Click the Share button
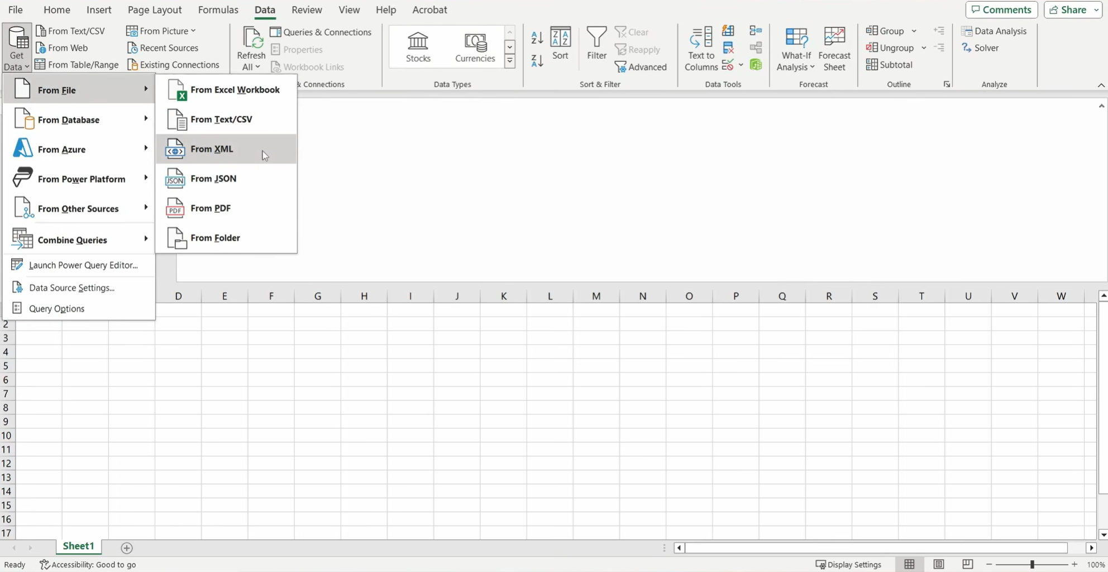The width and height of the screenshot is (1108, 572). pyautogui.click(x=1068, y=9)
